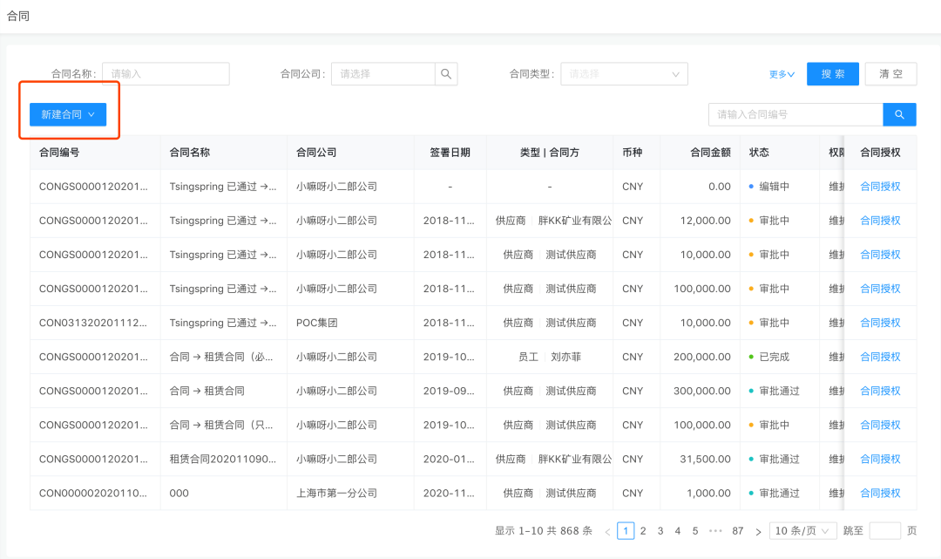Click the 请输入合同编号 search field
The width and height of the screenshot is (941, 559).
pyautogui.click(x=795, y=114)
